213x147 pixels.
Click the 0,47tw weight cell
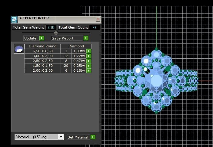[79, 61]
